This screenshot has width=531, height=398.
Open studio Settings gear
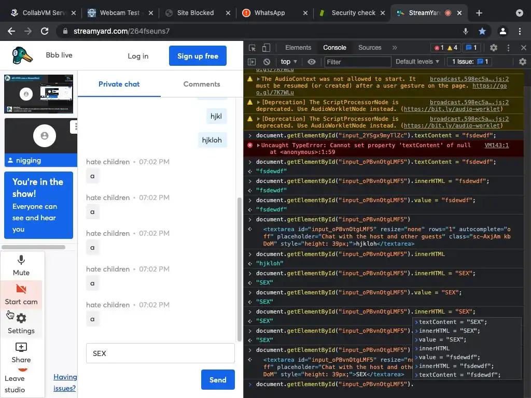pos(21,324)
